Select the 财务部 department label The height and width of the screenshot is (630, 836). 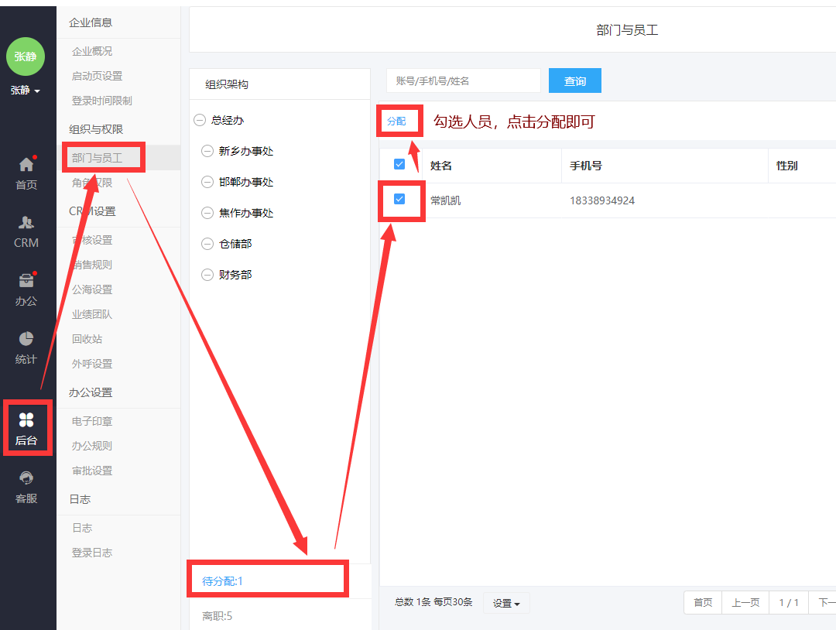pyautogui.click(x=235, y=275)
